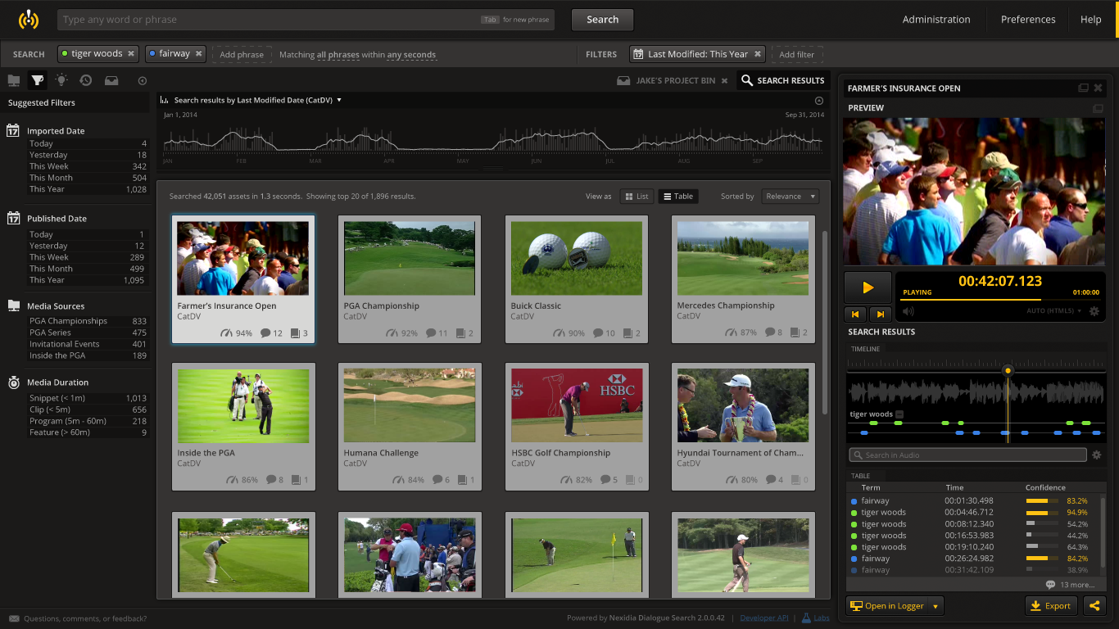1119x629 pixels.
Task: Select the Timeline tab in search results
Action: click(x=865, y=349)
